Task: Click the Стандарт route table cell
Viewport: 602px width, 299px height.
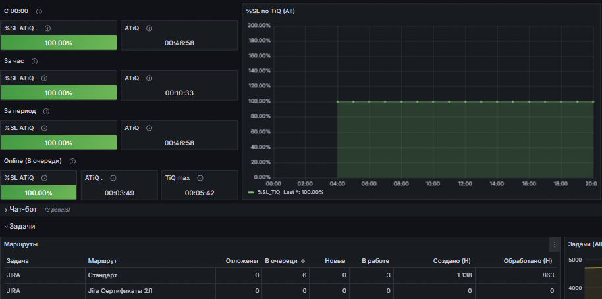Action: click(150, 275)
